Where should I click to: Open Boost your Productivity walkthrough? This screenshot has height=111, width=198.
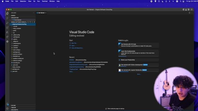(138, 60)
